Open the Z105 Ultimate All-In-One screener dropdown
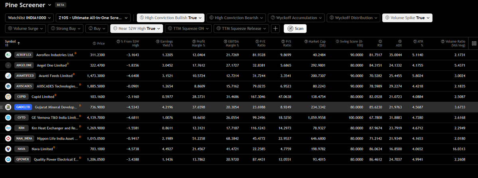This screenshot has height=178, width=478. point(93,18)
